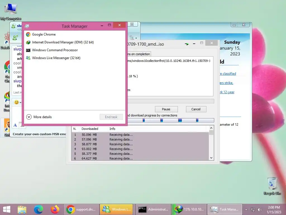Click the font letter A icon in Messenger
Image resolution: width=286 pixels, height=215 pixels.
15,125
